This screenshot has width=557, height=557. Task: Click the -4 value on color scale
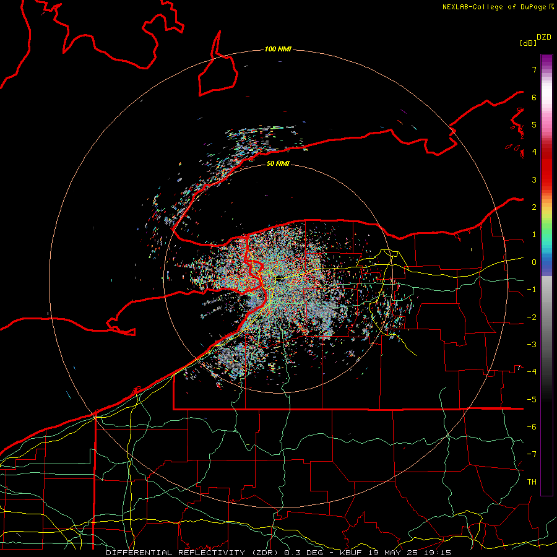click(532, 372)
